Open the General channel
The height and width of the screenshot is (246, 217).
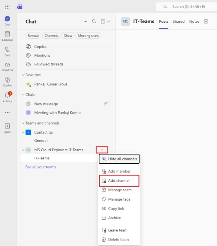tap(41, 141)
